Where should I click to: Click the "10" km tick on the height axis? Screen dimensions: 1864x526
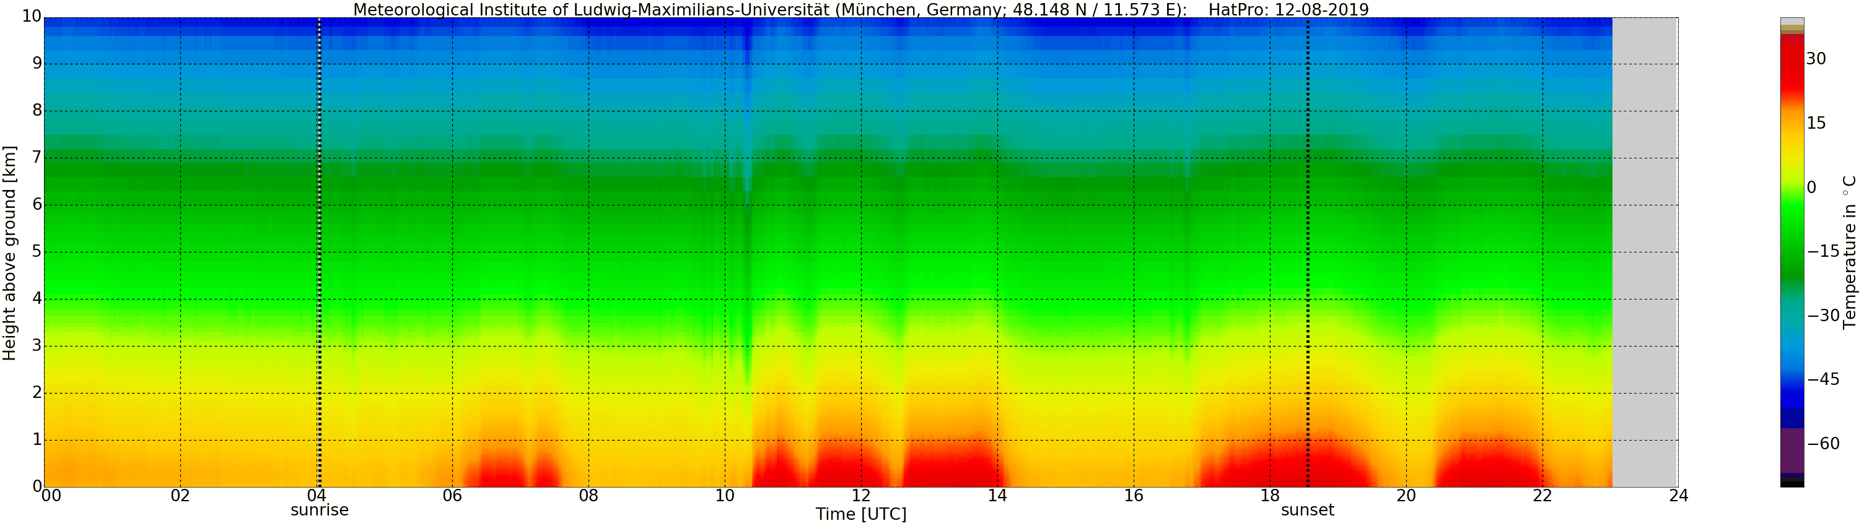[x=32, y=17]
